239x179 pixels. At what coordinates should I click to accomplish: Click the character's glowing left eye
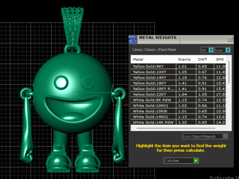61,83
